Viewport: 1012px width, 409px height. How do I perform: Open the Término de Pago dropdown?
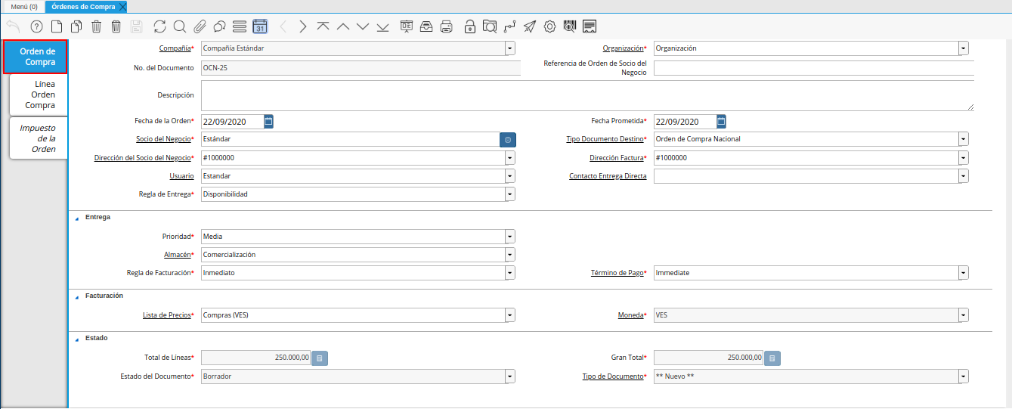click(964, 273)
